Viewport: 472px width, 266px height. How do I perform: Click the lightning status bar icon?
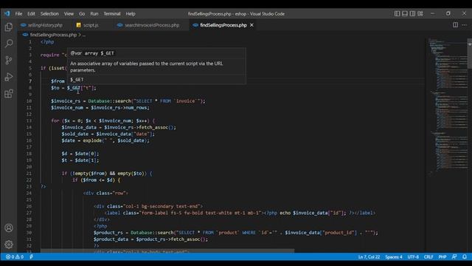pyautogui.click(x=31, y=257)
